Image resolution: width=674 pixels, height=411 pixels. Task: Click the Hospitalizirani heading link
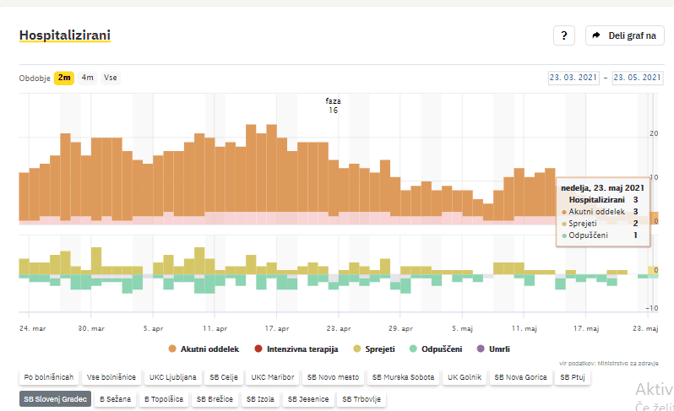[x=64, y=35]
